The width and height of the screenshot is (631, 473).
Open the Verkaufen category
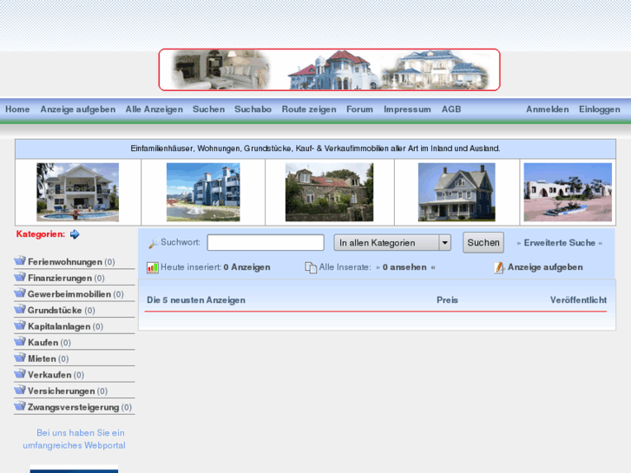(49, 375)
